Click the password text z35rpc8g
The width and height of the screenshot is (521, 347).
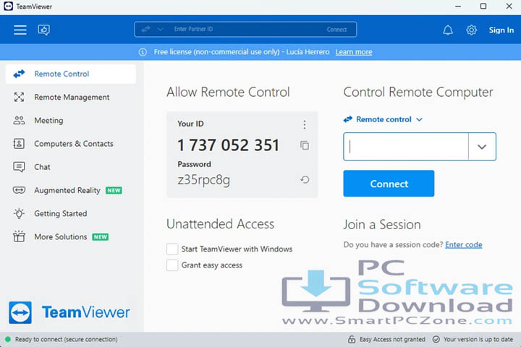[x=203, y=180]
